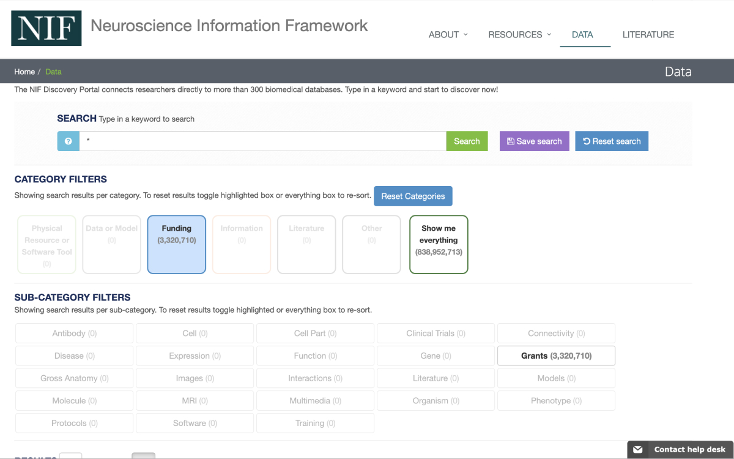The height and width of the screenshot is (459, 734).
Task: Select the Antibody sub-category filter
Action: [x=74, y=334]
